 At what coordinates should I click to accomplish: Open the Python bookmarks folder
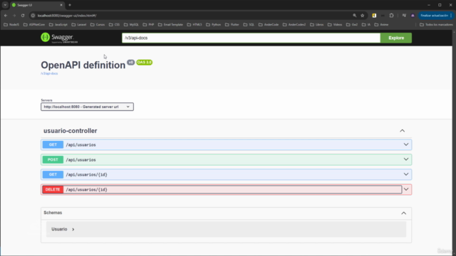[x=214, y=25]
